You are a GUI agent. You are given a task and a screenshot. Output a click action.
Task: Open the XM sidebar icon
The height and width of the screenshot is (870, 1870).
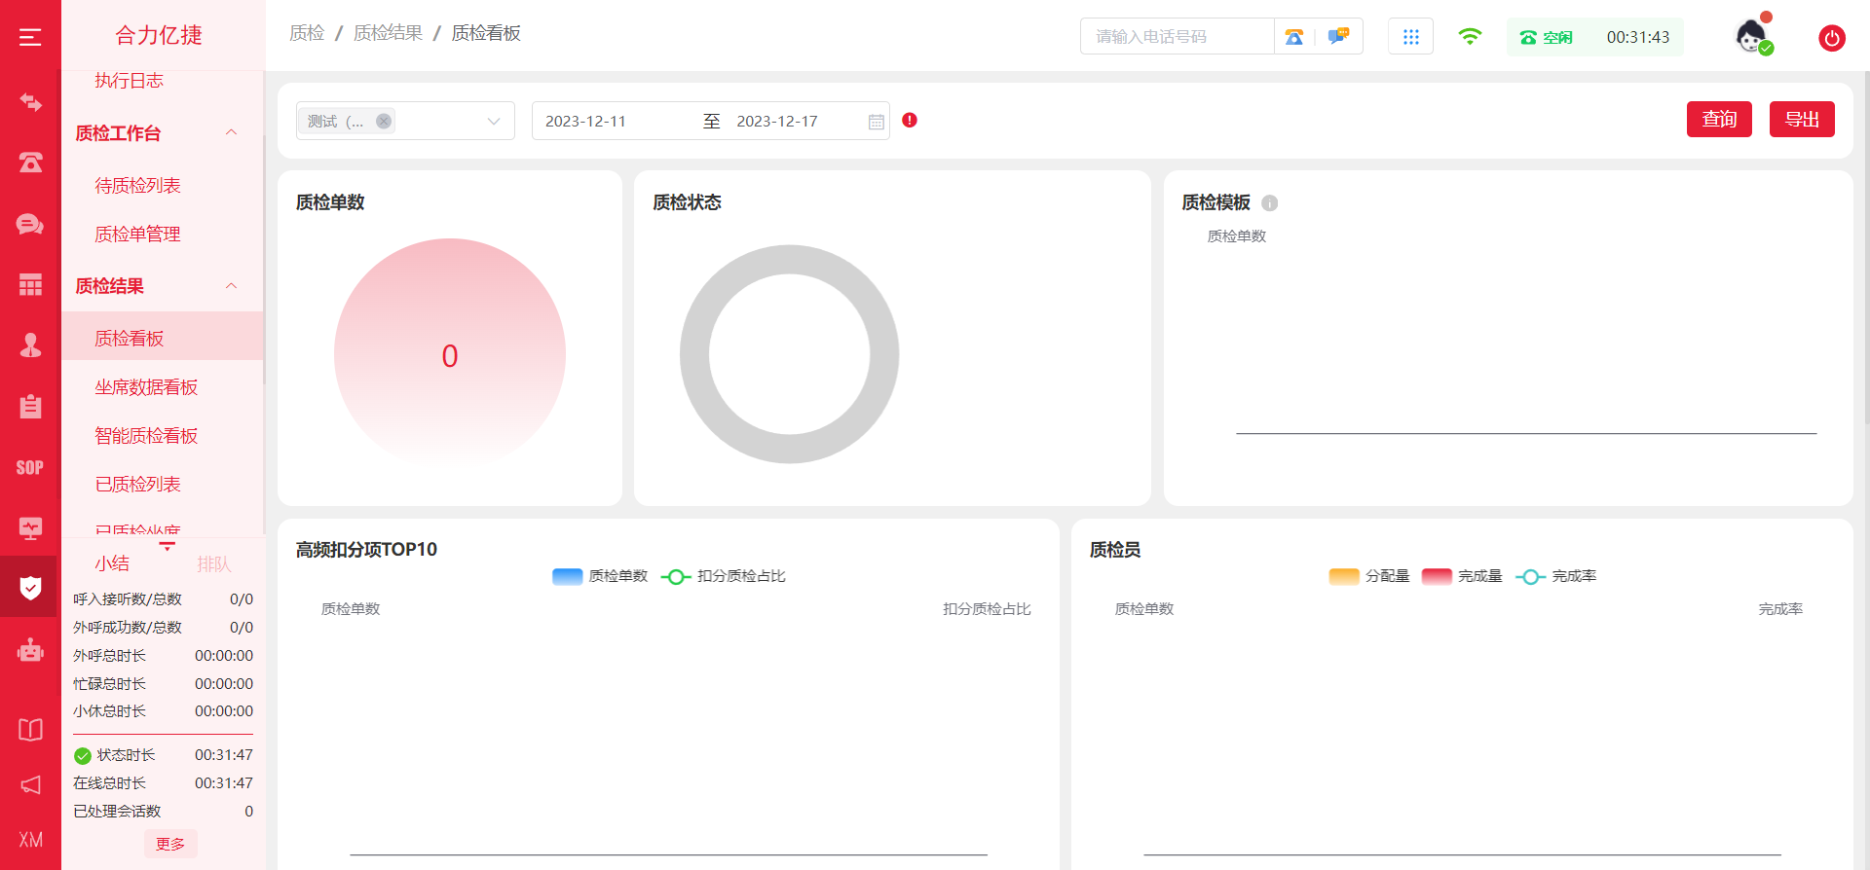coord(30,840)
